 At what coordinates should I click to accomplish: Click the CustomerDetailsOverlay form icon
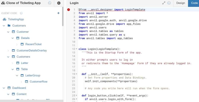tap(13, 50)
